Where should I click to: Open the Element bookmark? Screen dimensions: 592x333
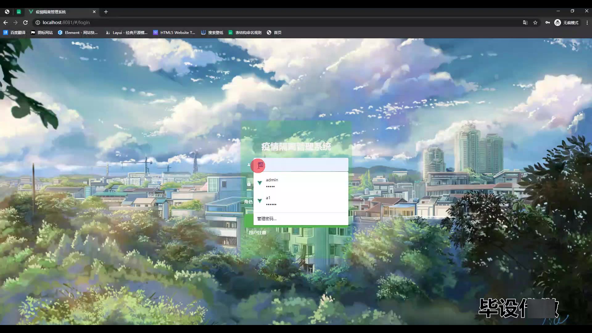pos(78,32)
